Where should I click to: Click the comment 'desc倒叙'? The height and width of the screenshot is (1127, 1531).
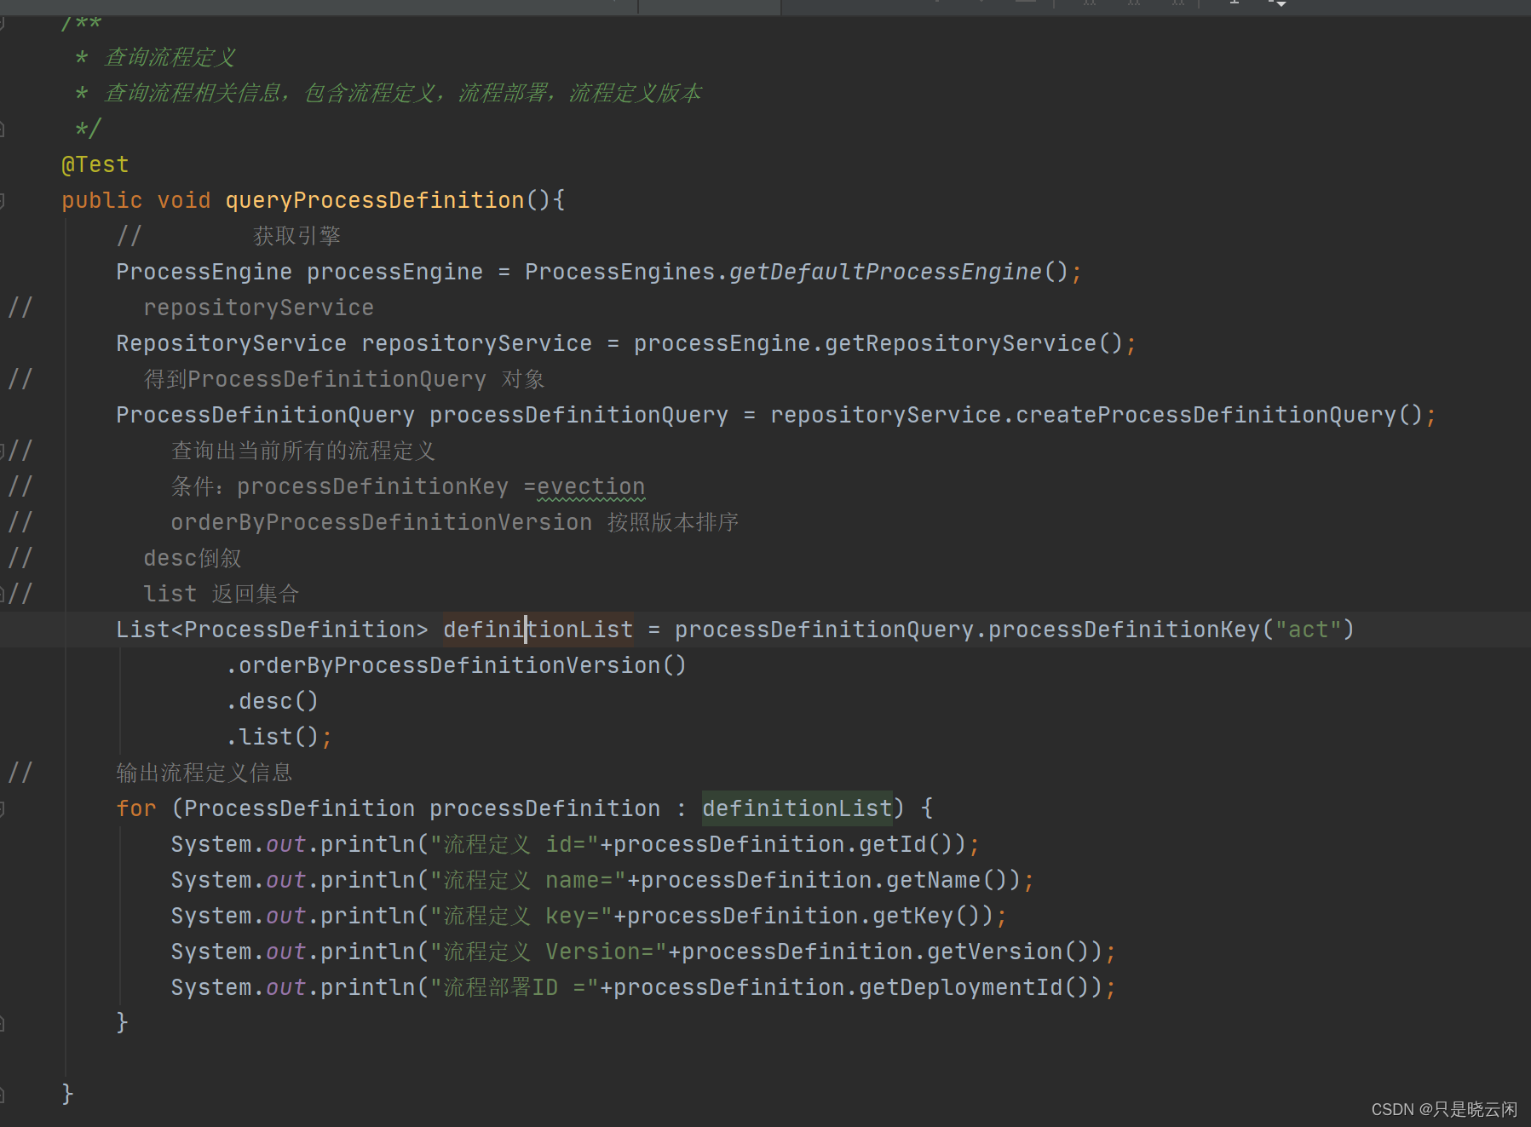click(x=193, y=558)
